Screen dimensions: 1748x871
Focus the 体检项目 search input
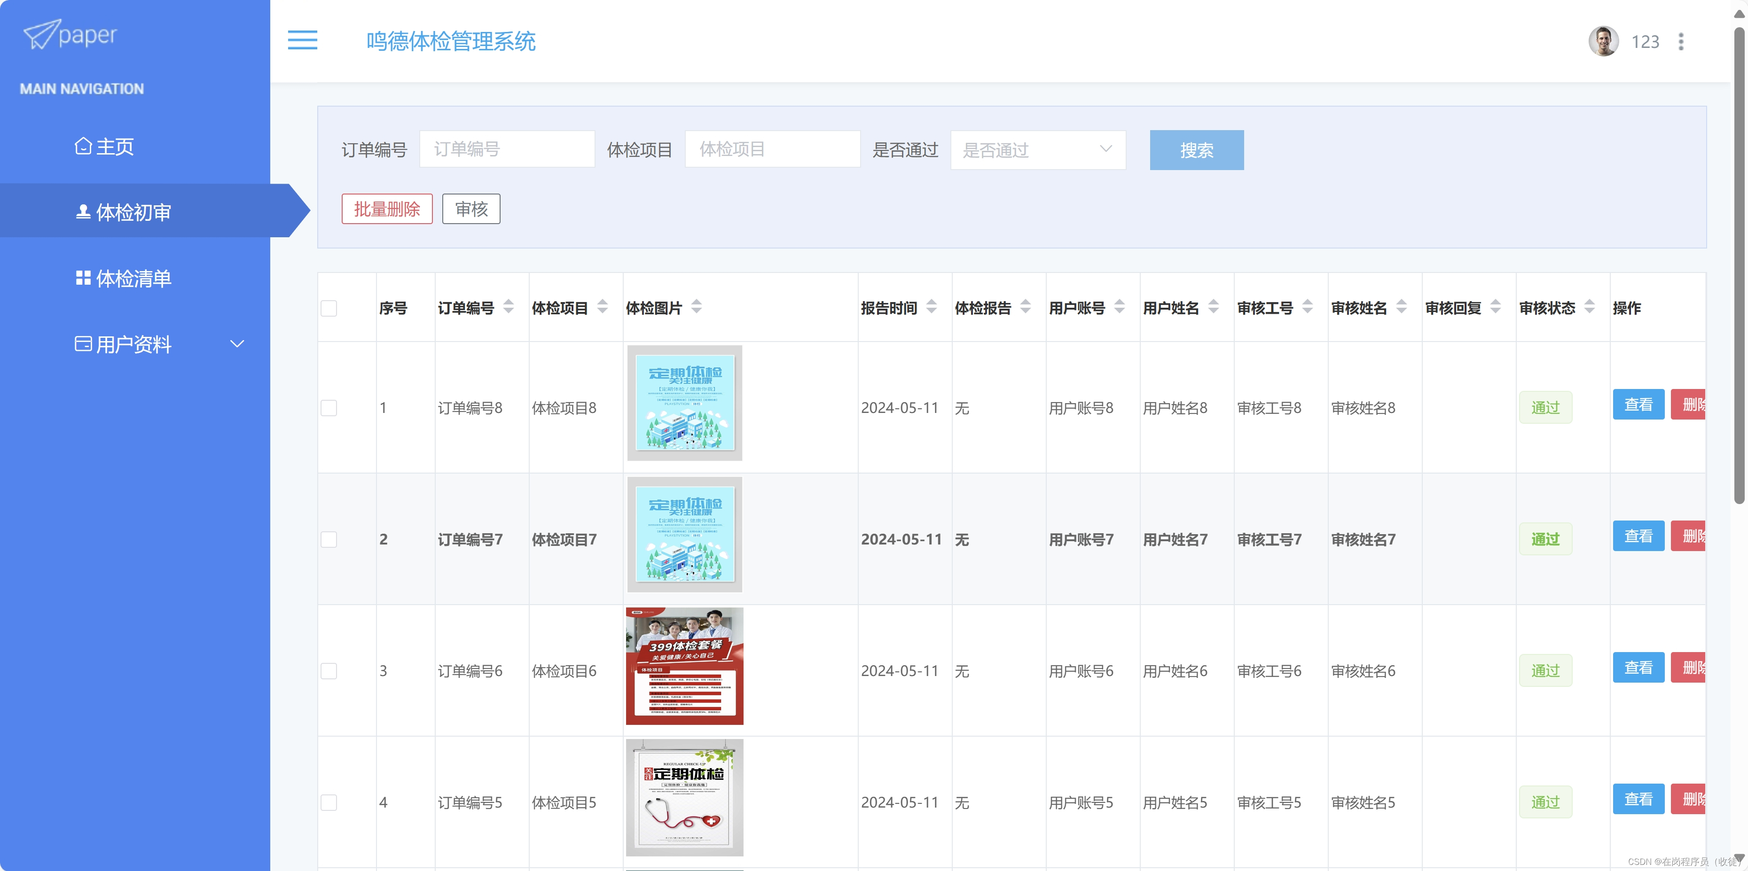pos(772,149)
